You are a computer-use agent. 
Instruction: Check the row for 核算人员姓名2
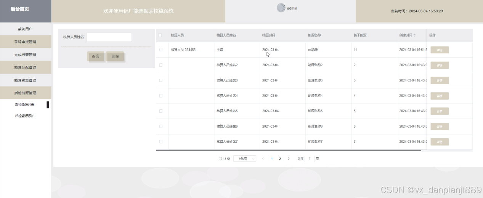(x=161, y=65)
